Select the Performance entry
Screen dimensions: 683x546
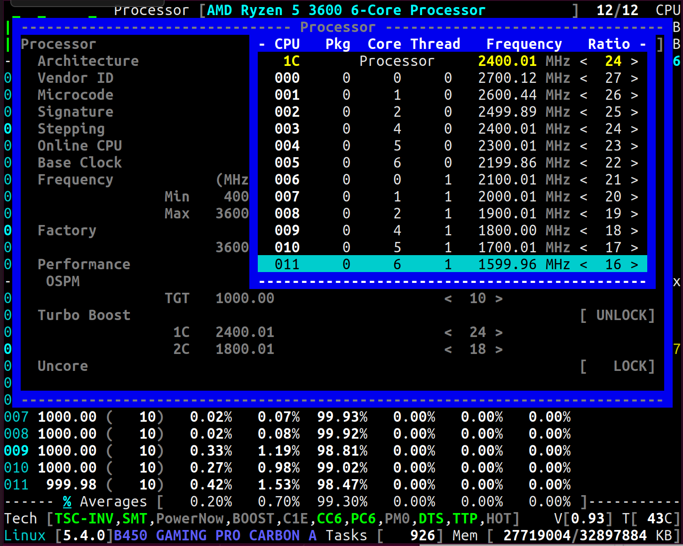(84, 265)
